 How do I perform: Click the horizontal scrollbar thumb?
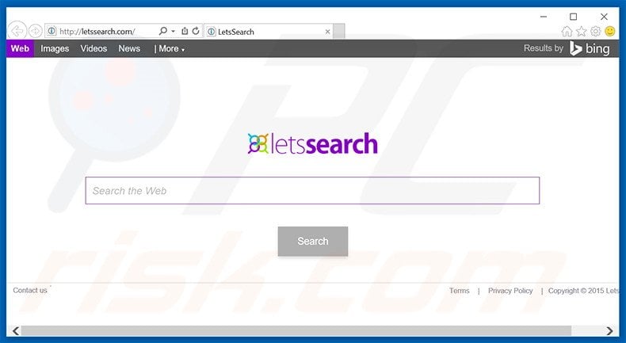(296, 330)
